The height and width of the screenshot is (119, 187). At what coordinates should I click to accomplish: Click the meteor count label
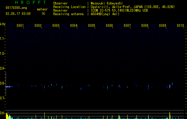(42, 9)
